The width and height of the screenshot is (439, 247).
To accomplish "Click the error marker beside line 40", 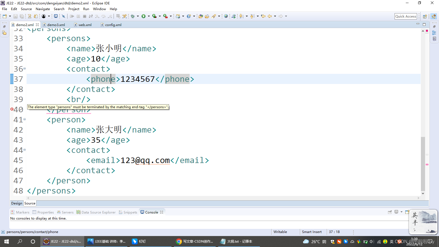I will click(12, 109).
